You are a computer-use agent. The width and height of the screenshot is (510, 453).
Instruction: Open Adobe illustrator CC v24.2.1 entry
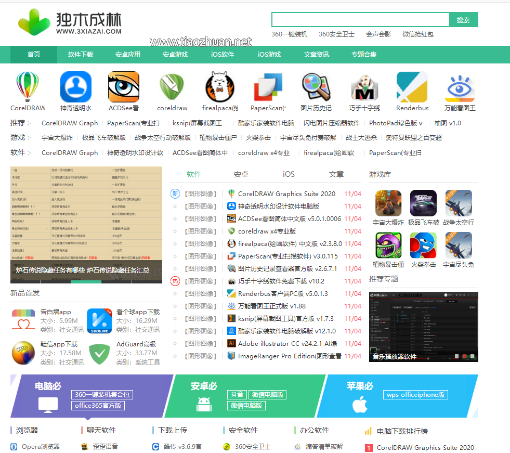click(287, 344)
